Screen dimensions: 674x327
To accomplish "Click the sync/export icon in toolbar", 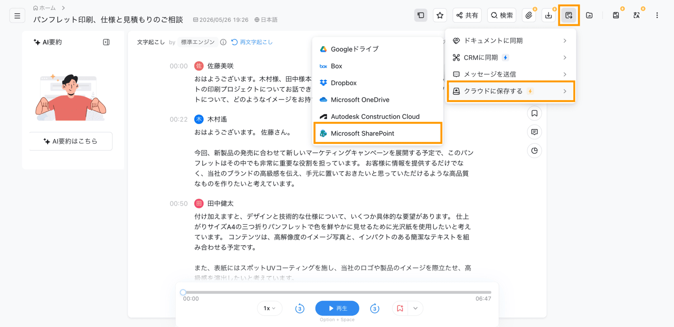I will (569, 16).
